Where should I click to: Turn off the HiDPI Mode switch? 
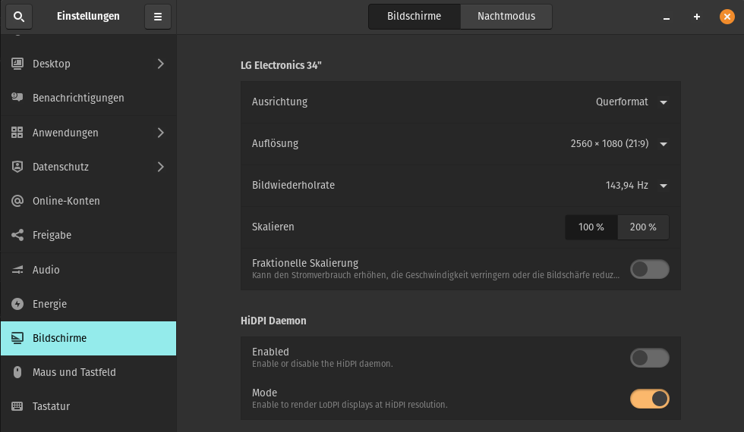(x=650, y=399)
